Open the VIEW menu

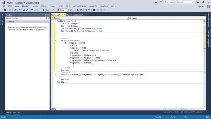pos(17,6)
